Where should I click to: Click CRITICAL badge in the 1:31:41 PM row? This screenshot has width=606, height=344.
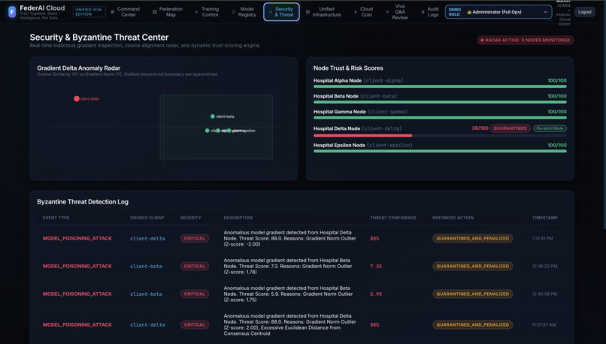click(195, 239)
